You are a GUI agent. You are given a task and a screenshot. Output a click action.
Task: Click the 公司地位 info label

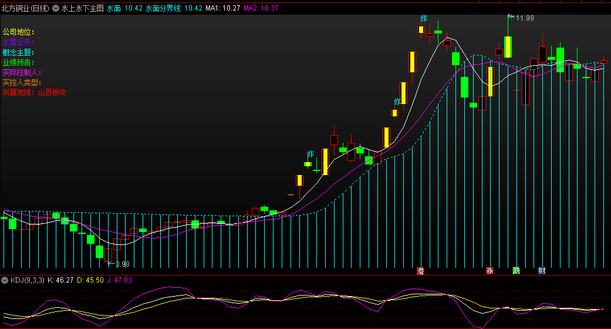pos(19,32)
